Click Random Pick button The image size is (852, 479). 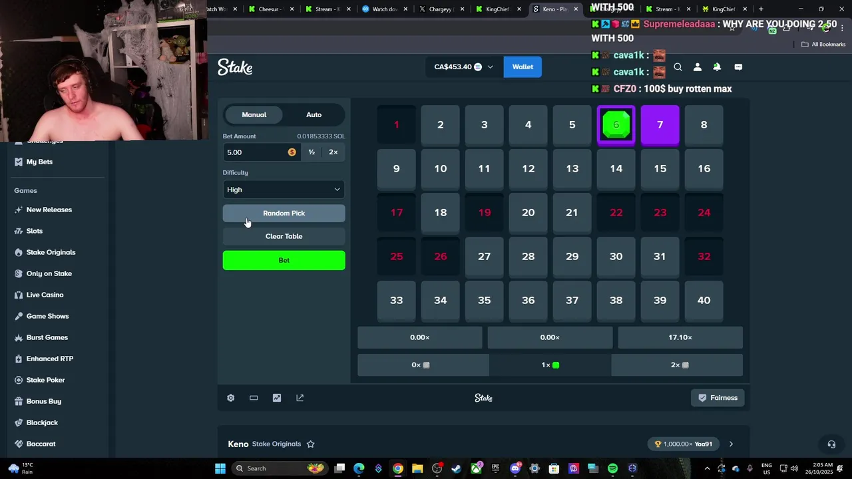tap(284, 213)
